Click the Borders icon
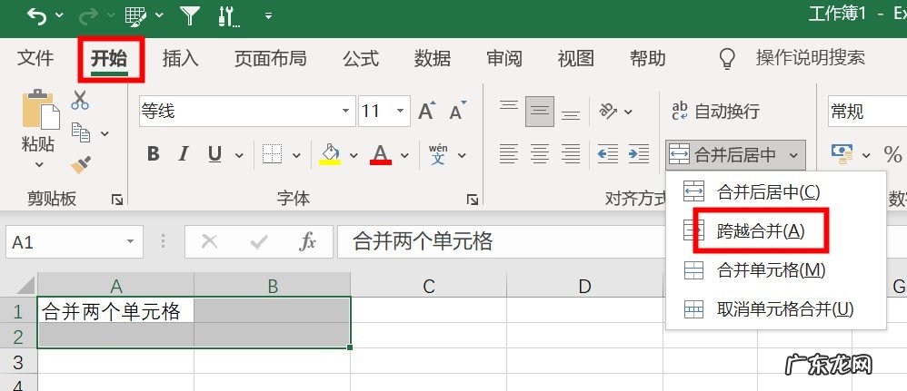Image resolution: width=907 pixels, height=391 pixels. (x=272, y=154)
